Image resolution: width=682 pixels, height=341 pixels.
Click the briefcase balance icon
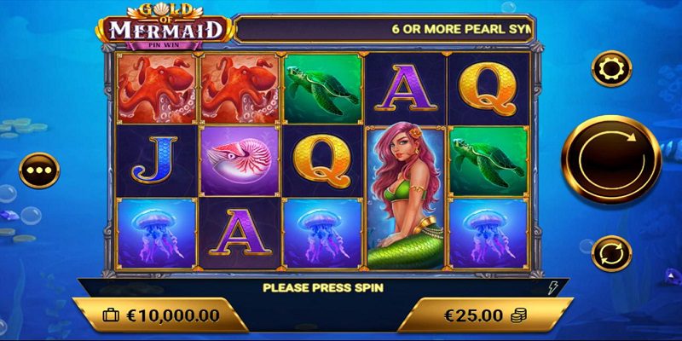click(111, 315)
